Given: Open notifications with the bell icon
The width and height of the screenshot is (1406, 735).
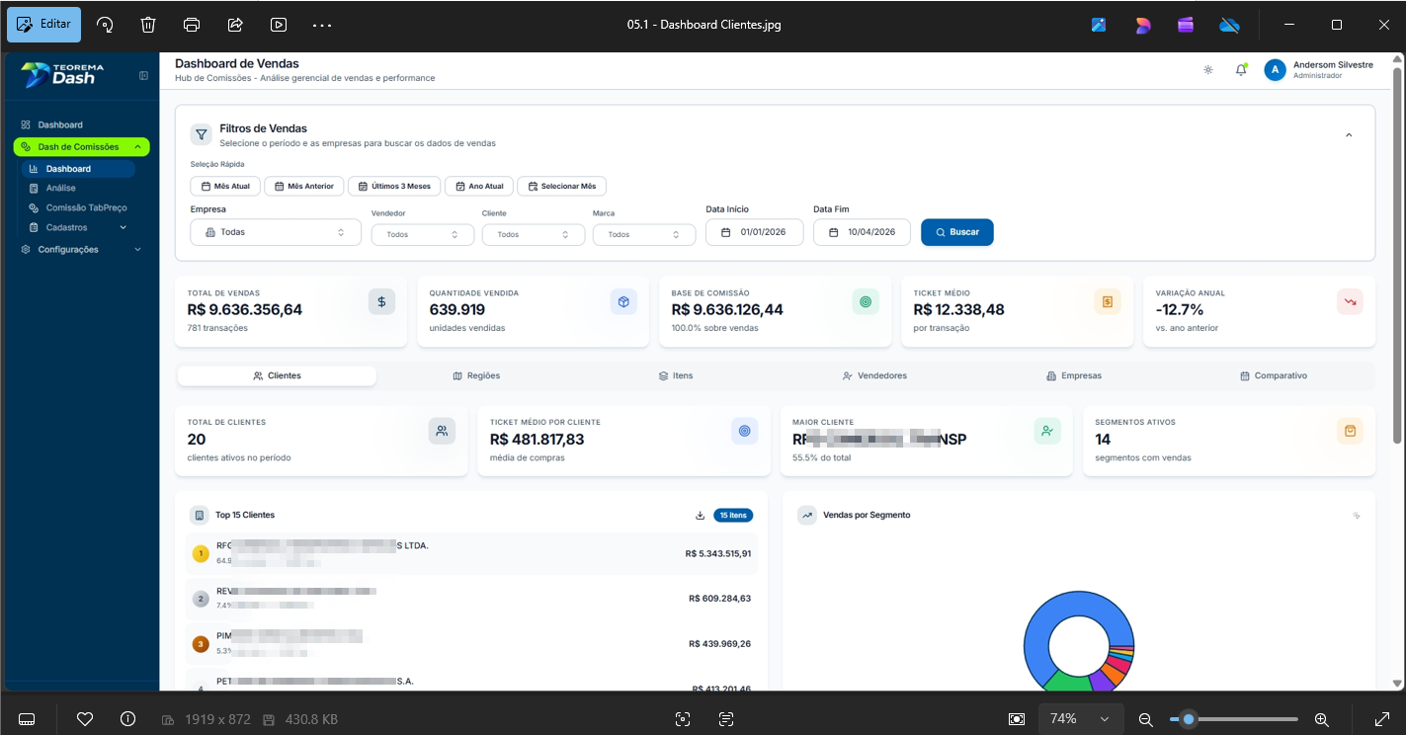Looking at the screenshot, I should pyautogui.click(x=1241, y=70).
